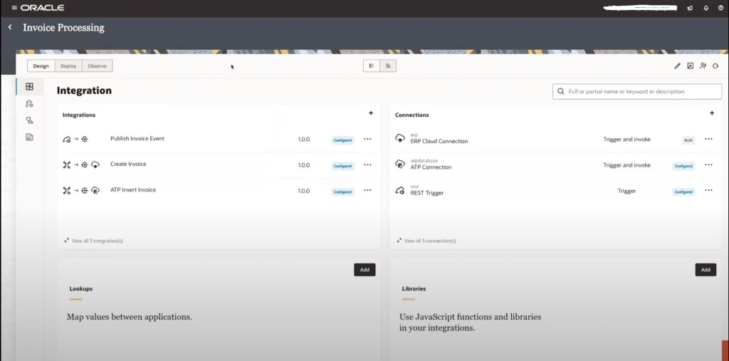This screenshot has height=361, width=729.
Task: Select the Integration grid icon in sidebar
Action: point(29,87)
